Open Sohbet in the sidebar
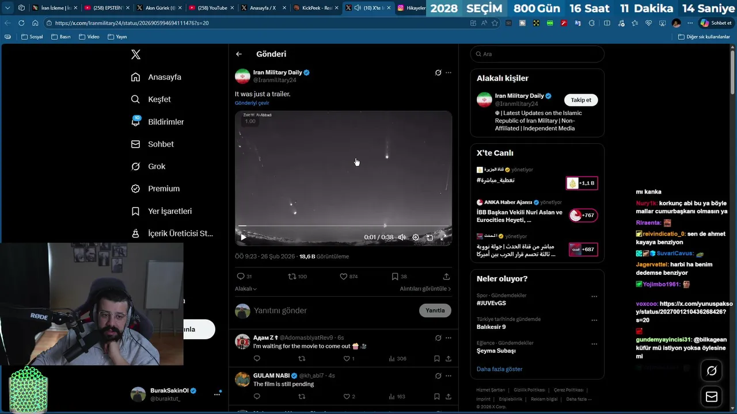This screenshot has width=737, height=414. [x=153, y=144]
